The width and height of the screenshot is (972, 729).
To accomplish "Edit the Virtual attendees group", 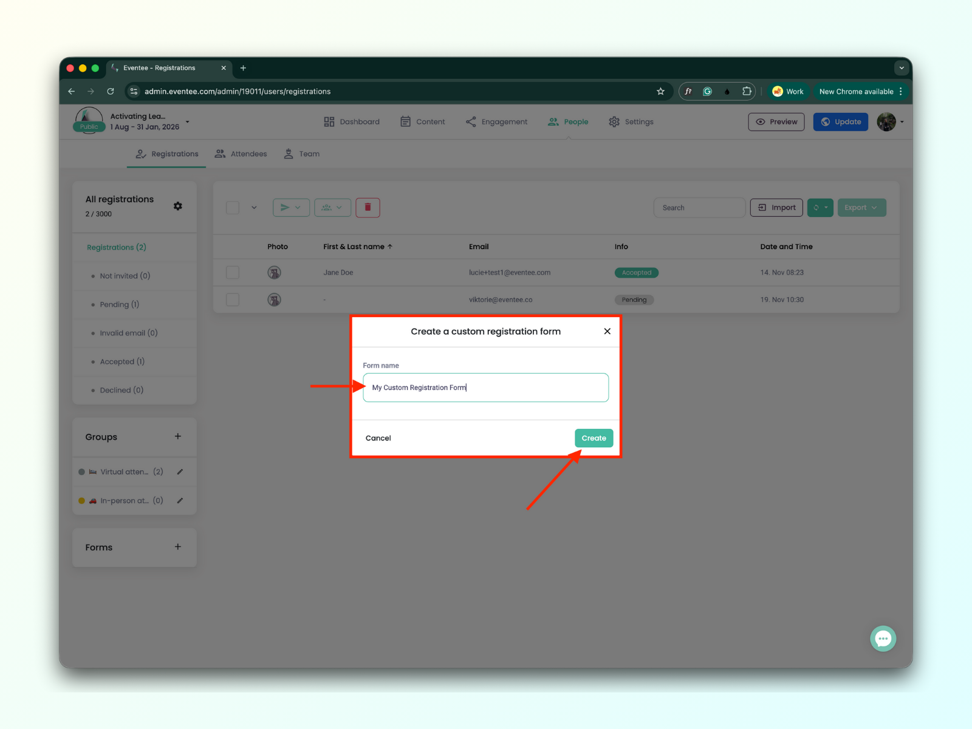I will pyautogui.click(x=180, y=471).
